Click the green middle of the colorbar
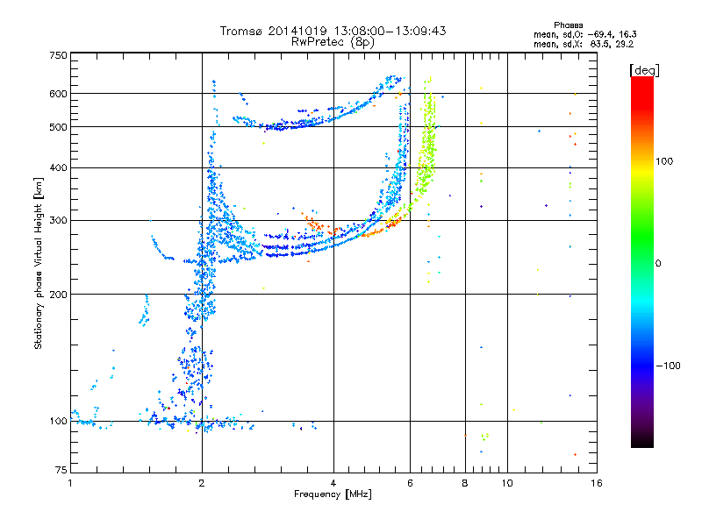 pyautogui.click(x=642, y=237)
